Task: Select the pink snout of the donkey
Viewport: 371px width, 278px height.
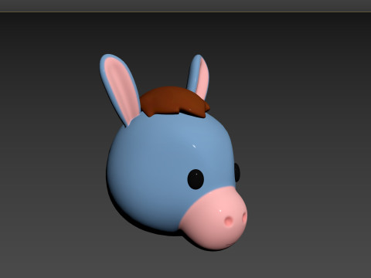Action: [x=214, y=219]
